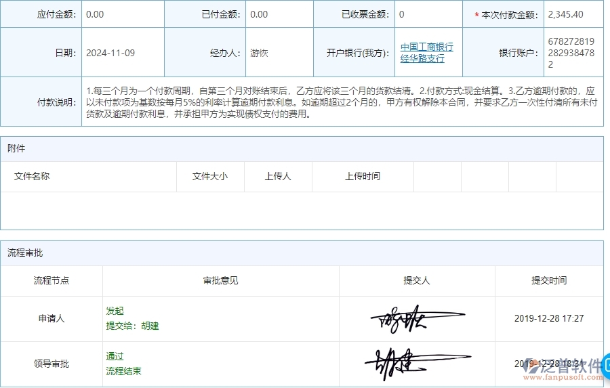This screenshot has width=610, height=388.
Task: Click the 日期 label
Action: click(x=66, y=53)
